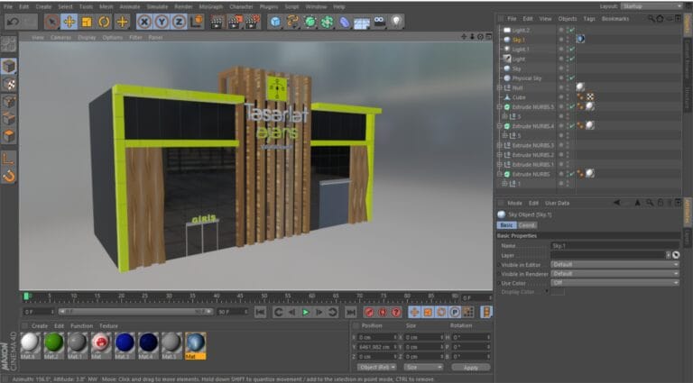The height and width of the screenshot is (383, 693).
Task: Toggle Physical Sky enabled checkmark
Action: coord(572,78)
